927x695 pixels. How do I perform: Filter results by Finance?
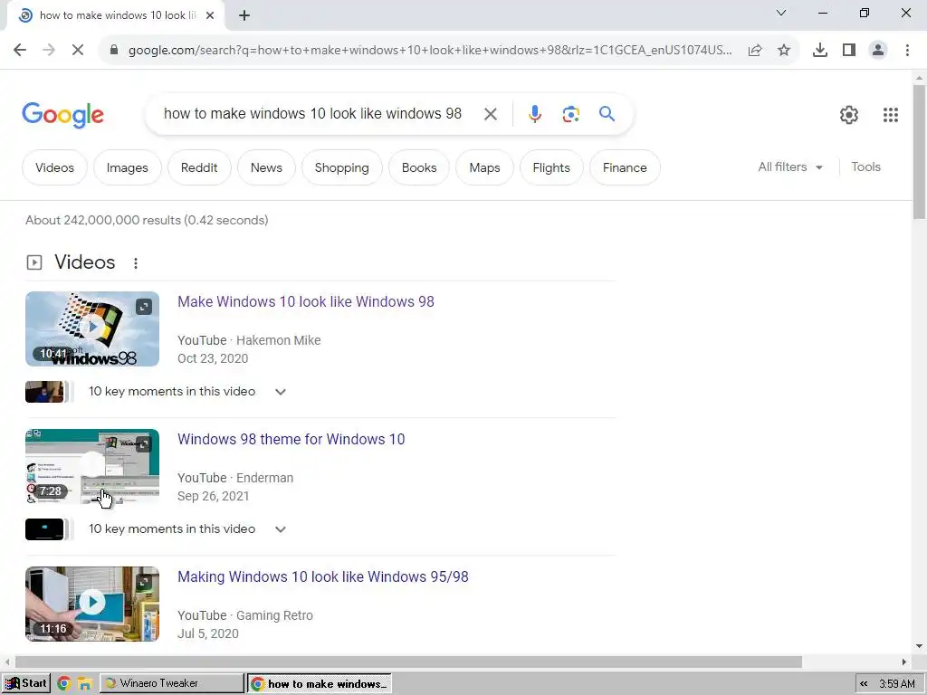[625, 167]
